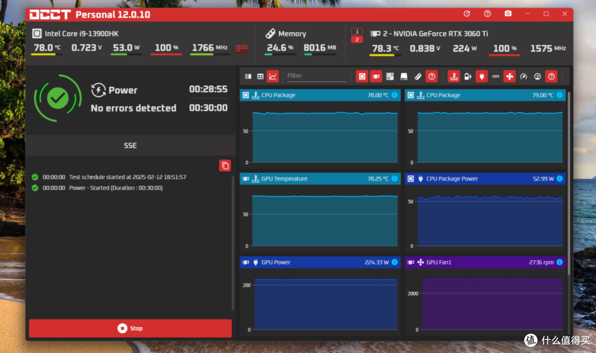The image size is (596, 353).
Task: Select the graph view mode button
Action: point(273,76)
